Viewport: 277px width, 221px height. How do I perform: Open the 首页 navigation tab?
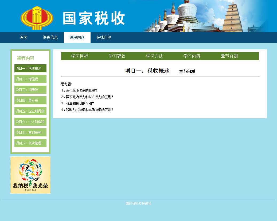[x=24, y=37]
